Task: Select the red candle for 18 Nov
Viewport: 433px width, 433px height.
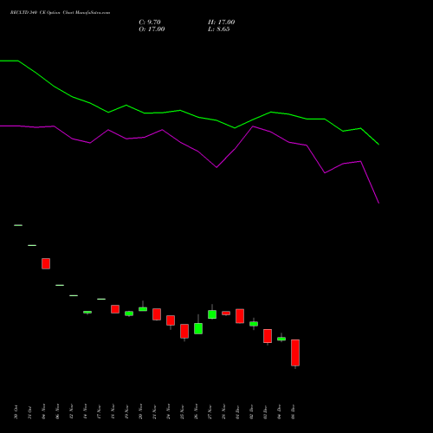Action: [115, 309]
